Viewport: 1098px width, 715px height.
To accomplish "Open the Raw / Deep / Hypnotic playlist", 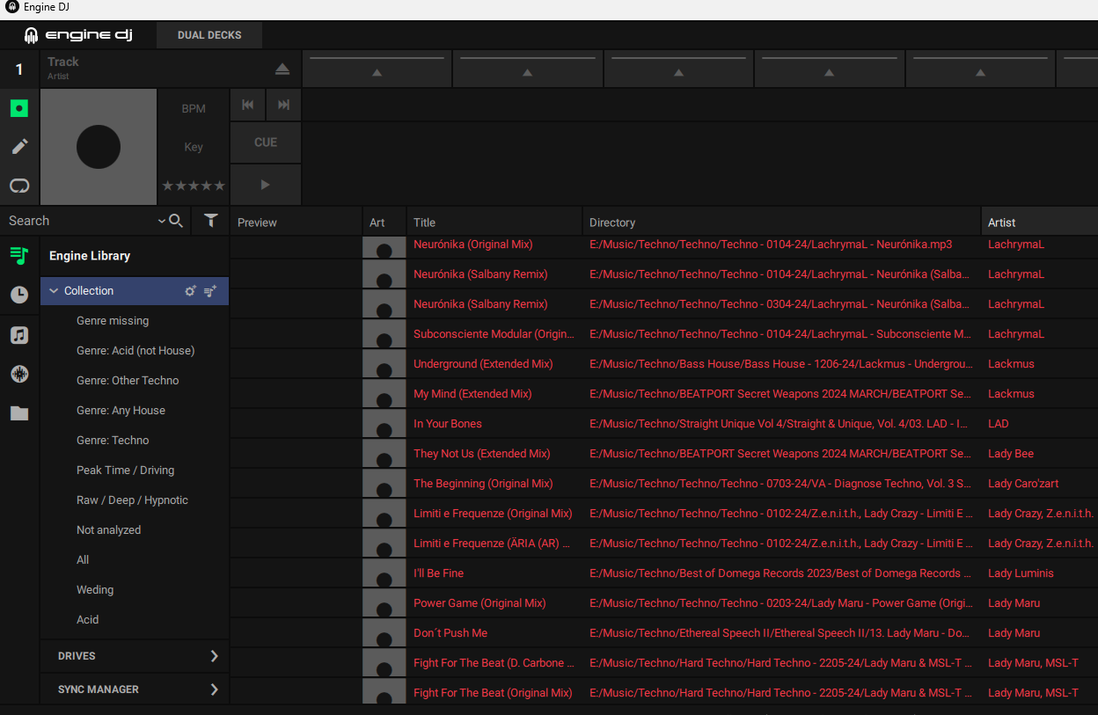I will pos(132,500).
